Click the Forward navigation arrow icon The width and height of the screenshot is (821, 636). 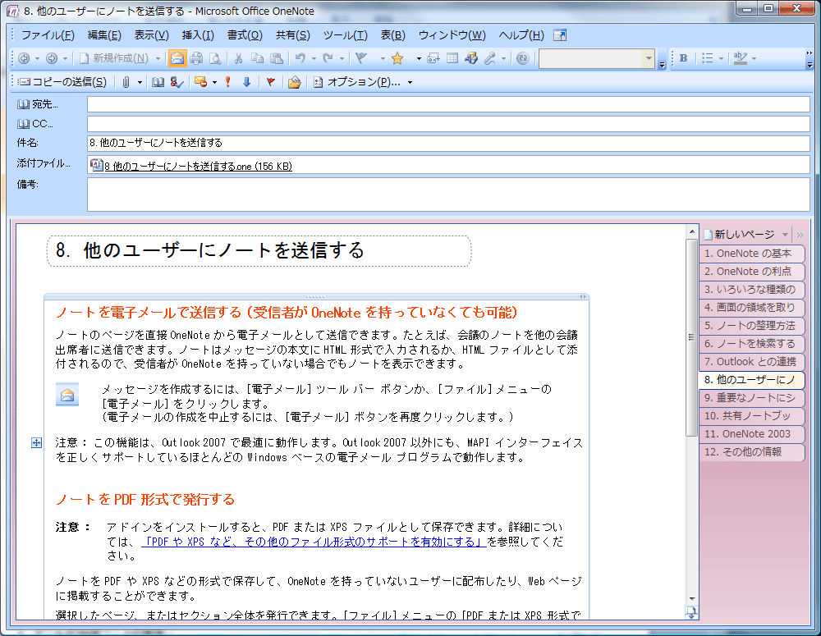tap(51, 58)
